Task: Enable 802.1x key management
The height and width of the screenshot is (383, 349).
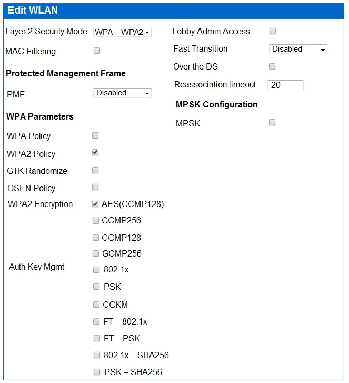Action: pyautogui.click(x=96, y=270)
